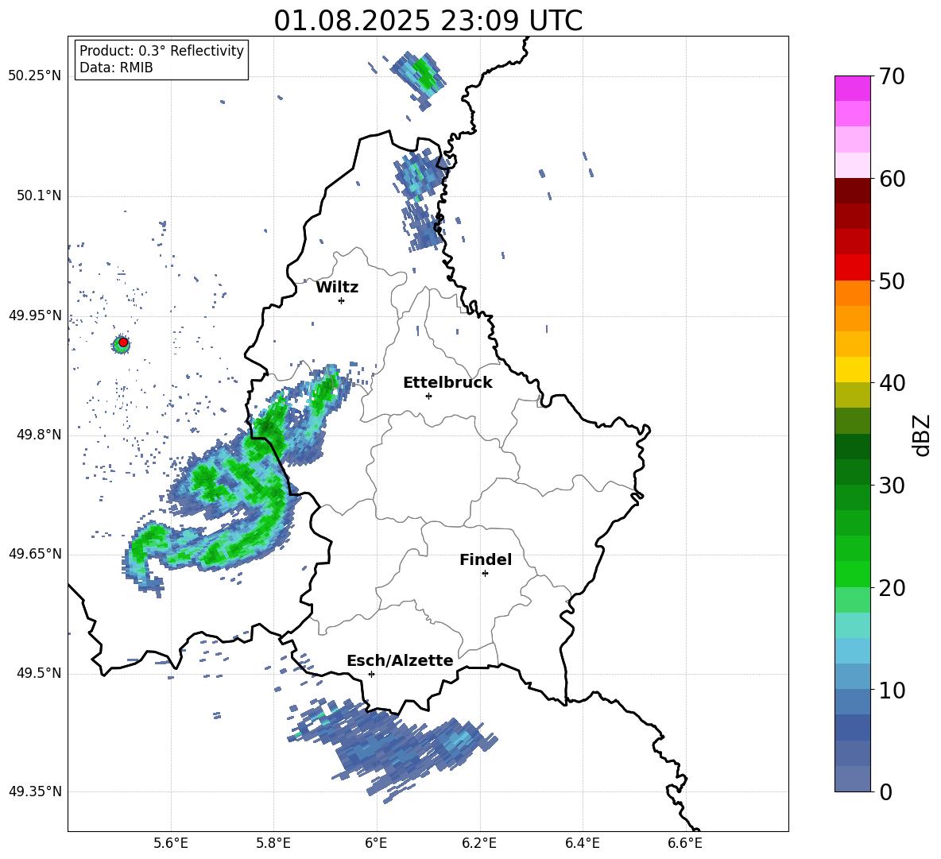
Task: Click the Ettelbruck city label
Action: 447,383
